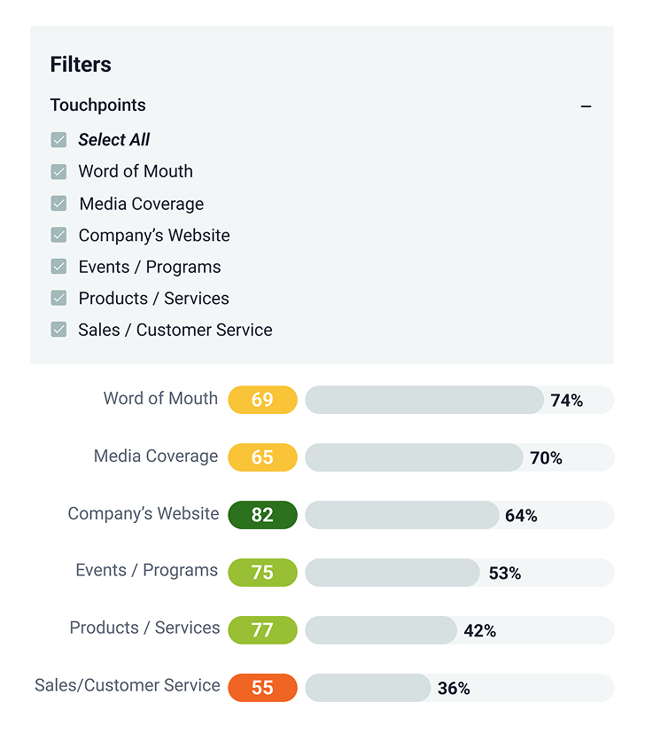645x741 pixels.
Task: Toggle the Word of Mouth checkbox
Action: (59, 172)
